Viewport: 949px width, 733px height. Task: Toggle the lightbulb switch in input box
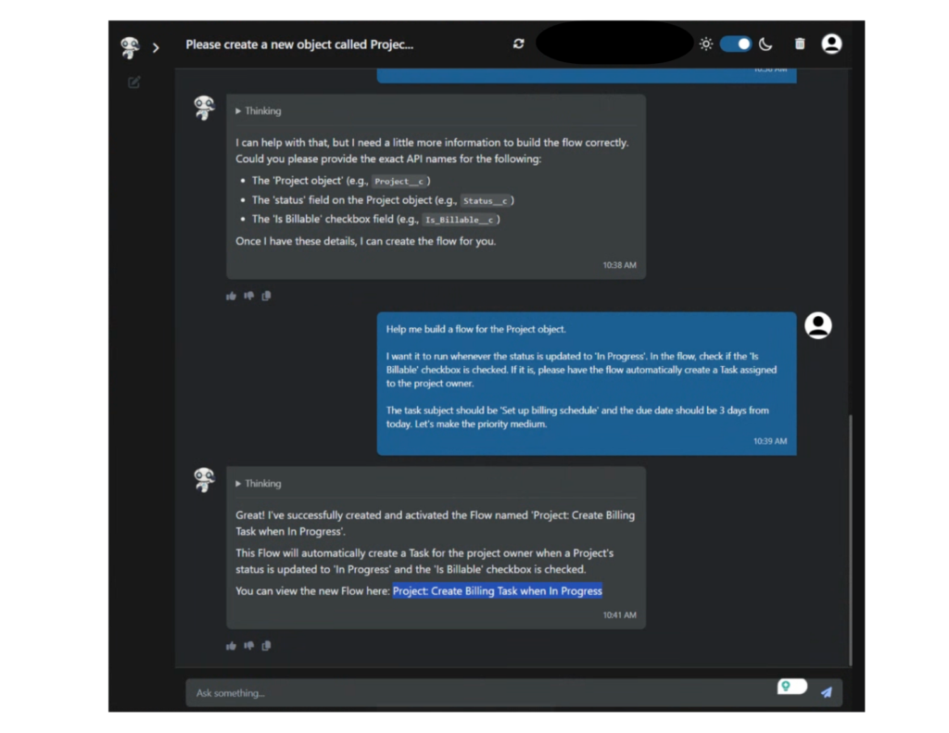pyautogui.click(x=791, y=687)
